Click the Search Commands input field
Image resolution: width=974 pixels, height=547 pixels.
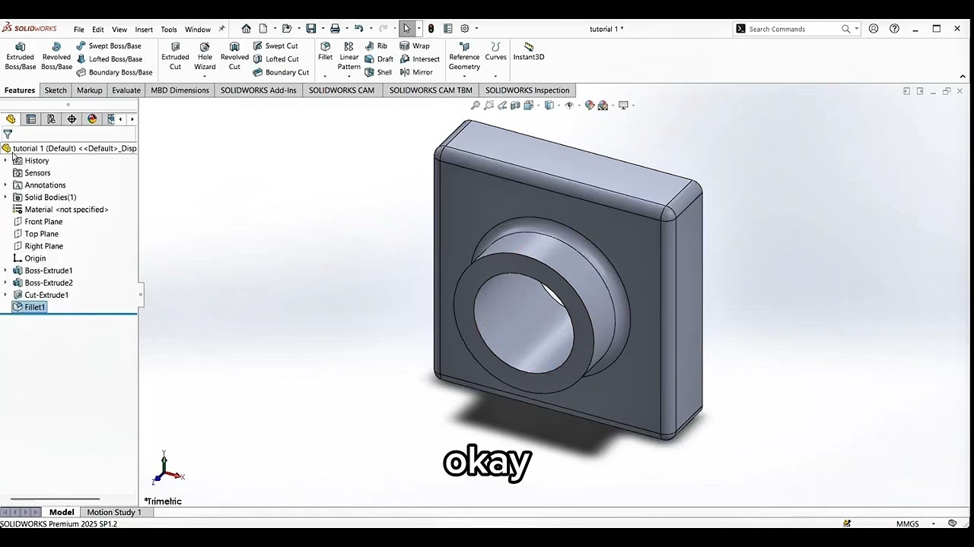click(794, 29)
